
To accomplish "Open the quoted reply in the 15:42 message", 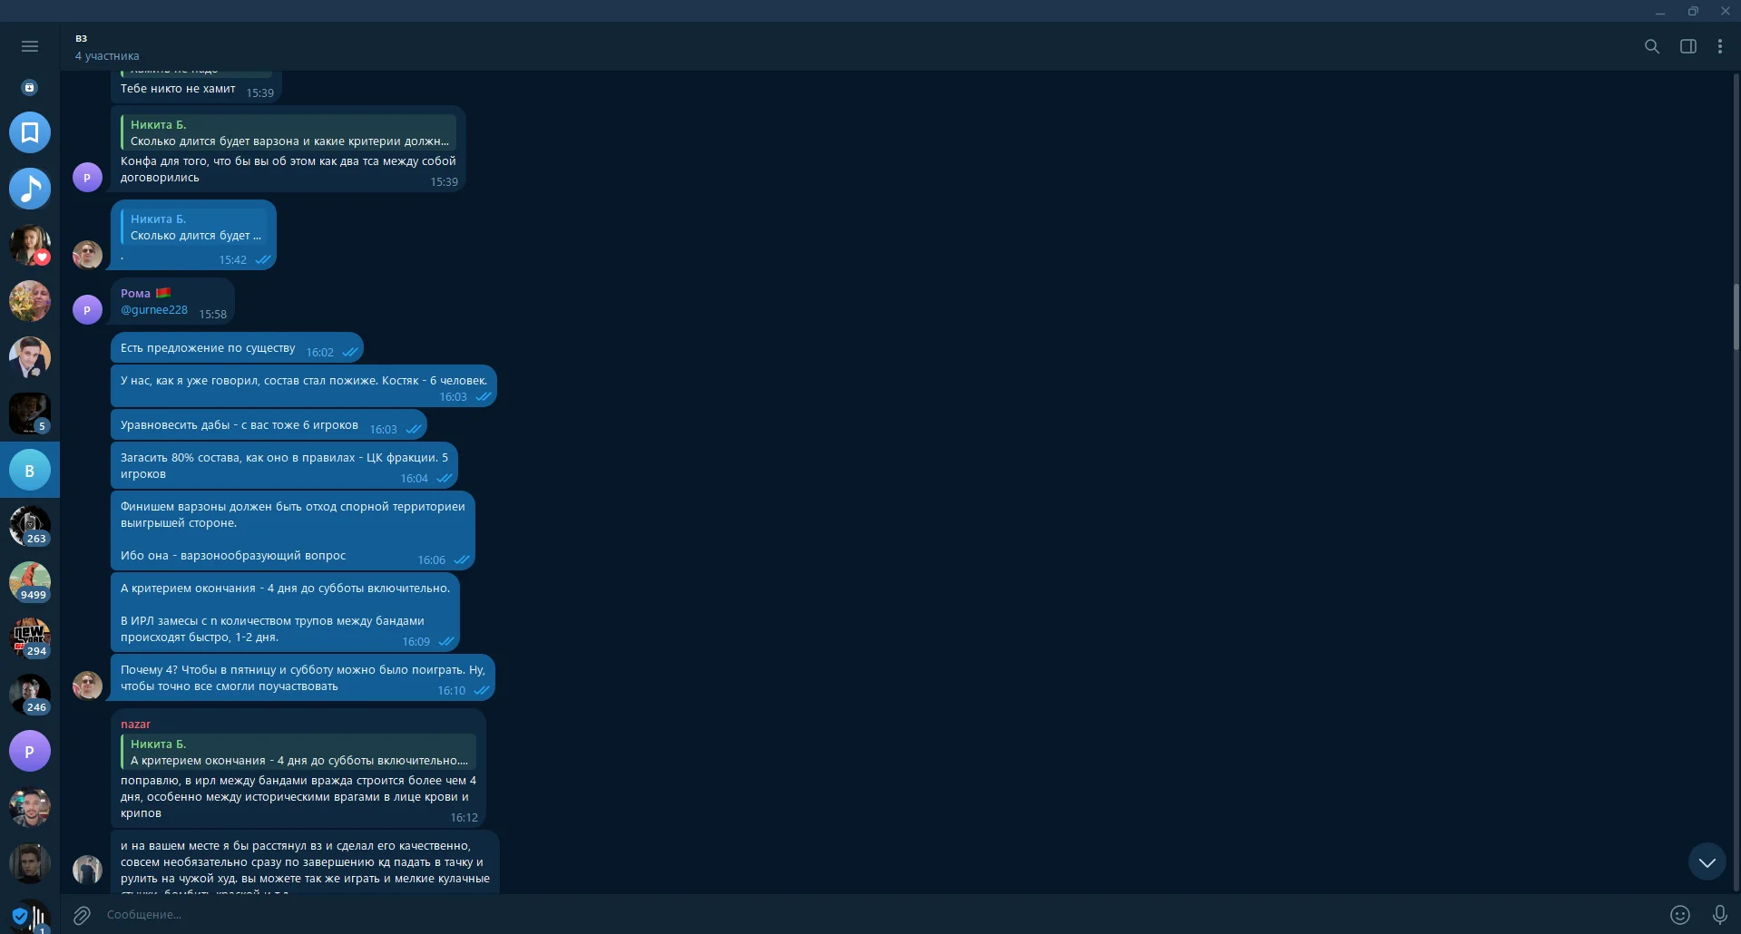I will (194, 227).
